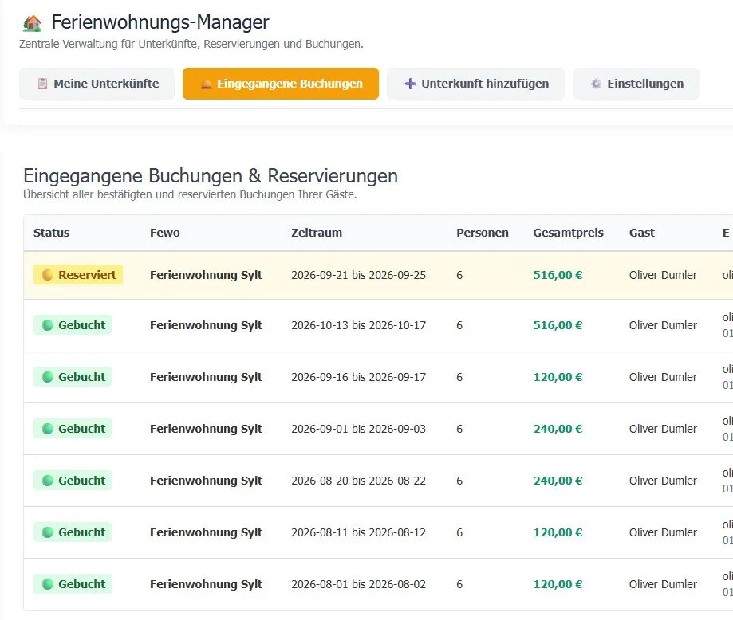Open the Einstellungen tab

(x=636, y=84)
